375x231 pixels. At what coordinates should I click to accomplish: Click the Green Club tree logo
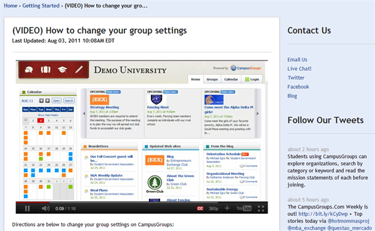point(154,184)
